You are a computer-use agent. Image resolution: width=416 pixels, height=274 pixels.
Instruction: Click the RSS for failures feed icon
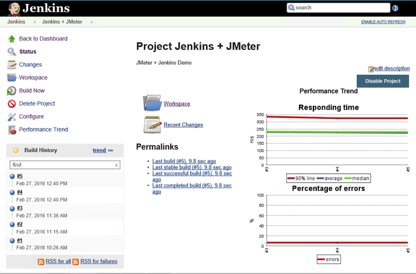(75, 262)
